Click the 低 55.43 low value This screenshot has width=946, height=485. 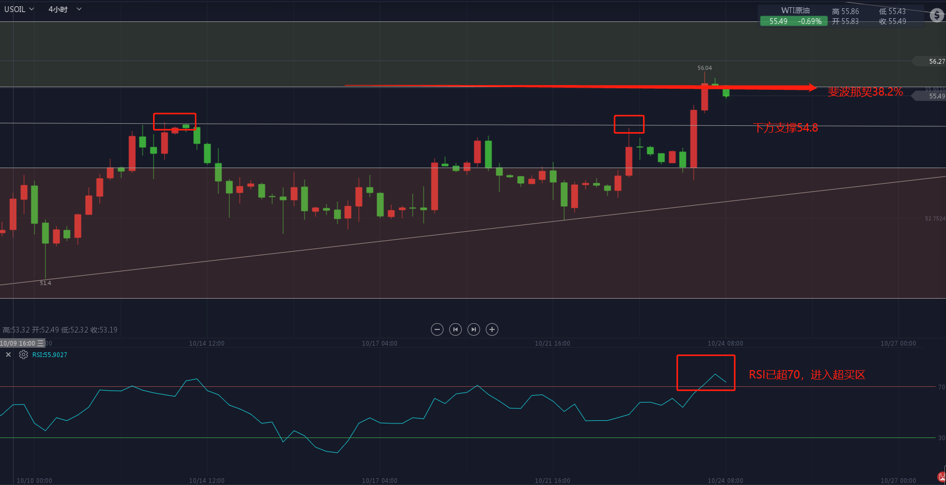[x=892, y=11]
